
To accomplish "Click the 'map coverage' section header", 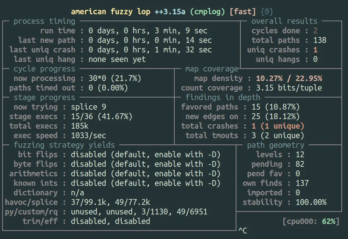I will point(212,69).
